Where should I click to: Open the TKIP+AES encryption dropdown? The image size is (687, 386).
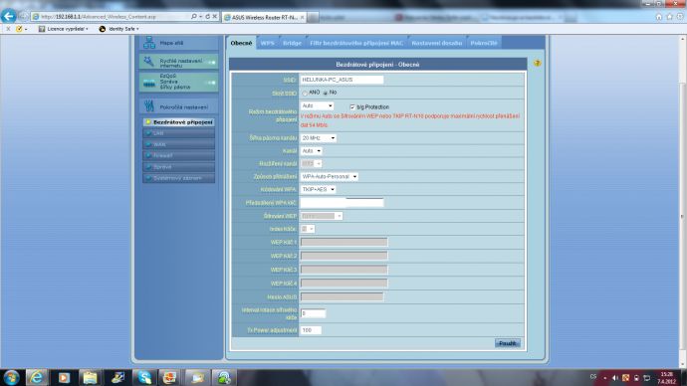coord(318,189)
